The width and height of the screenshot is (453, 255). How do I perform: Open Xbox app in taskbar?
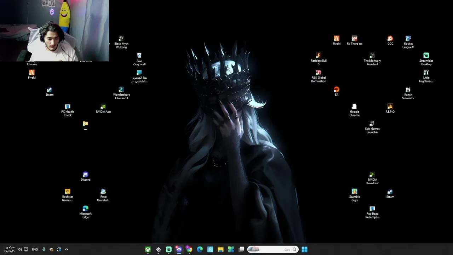coord(148,249)
